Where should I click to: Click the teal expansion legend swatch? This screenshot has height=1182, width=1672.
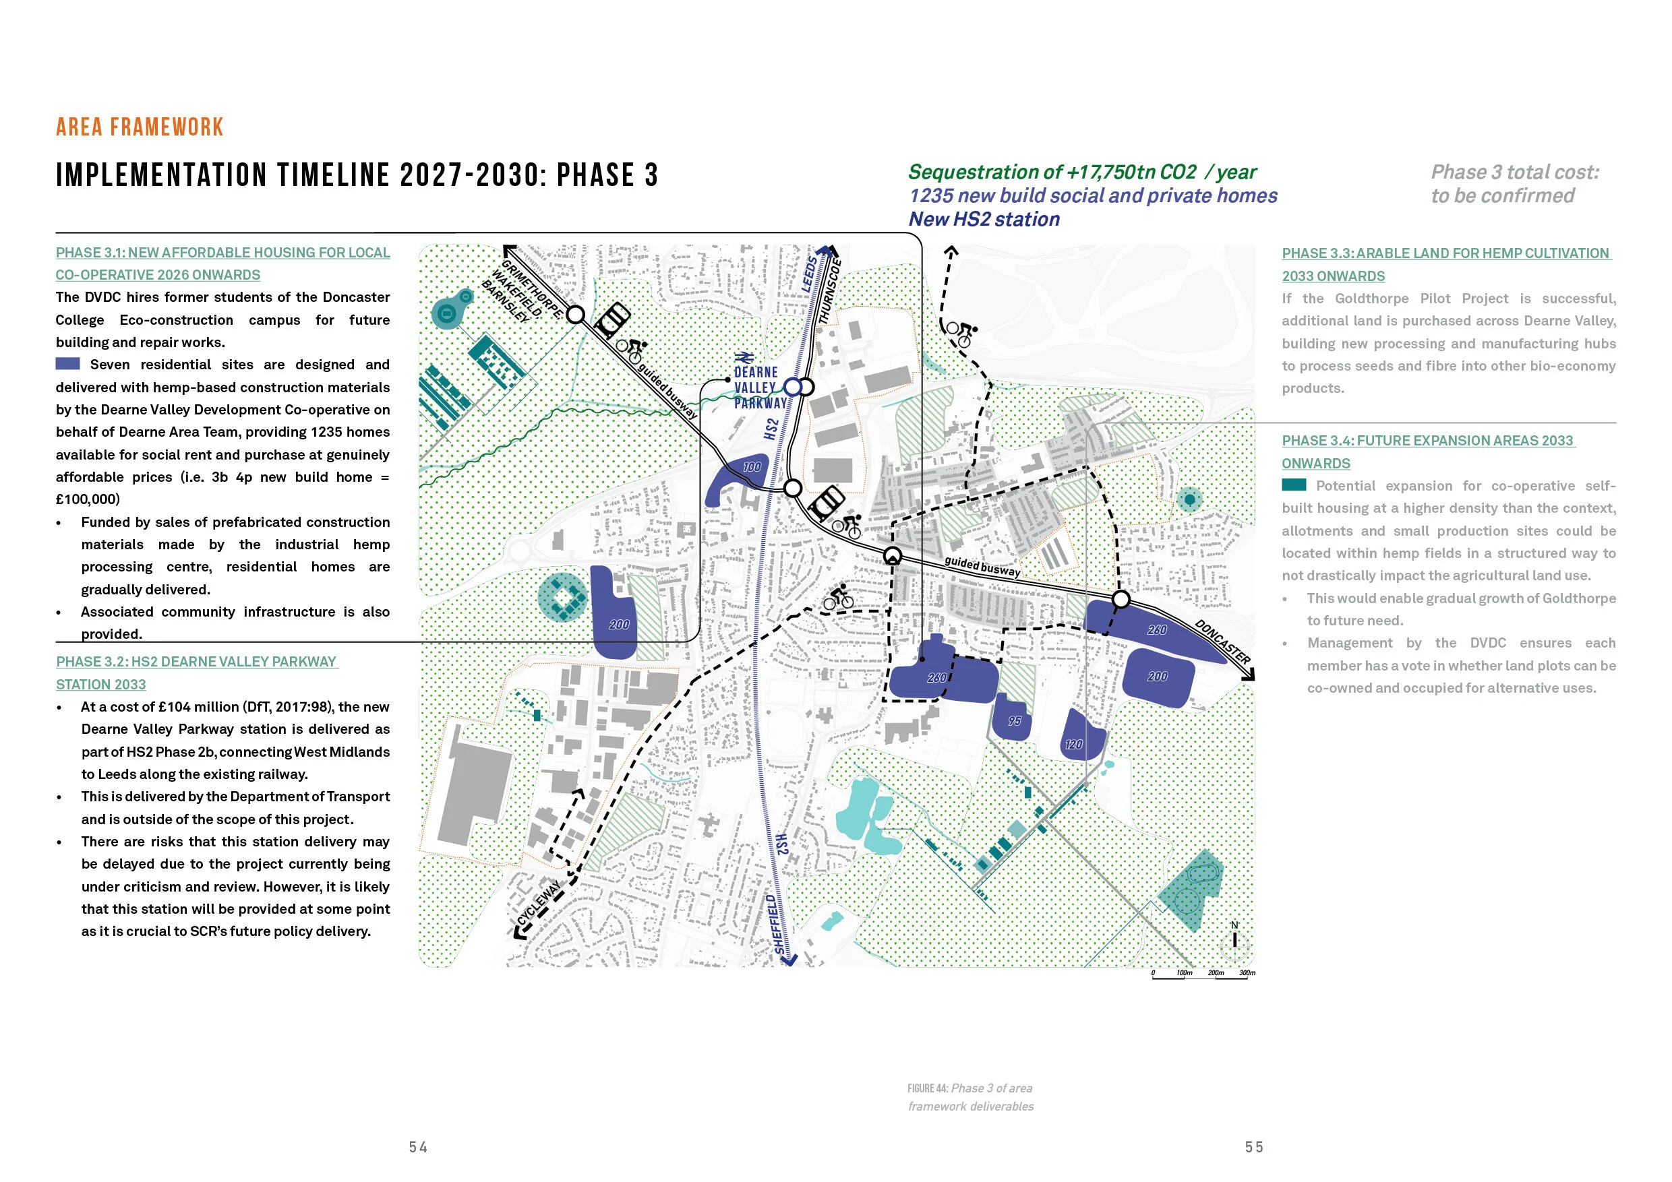click(x=1294, y=485)
